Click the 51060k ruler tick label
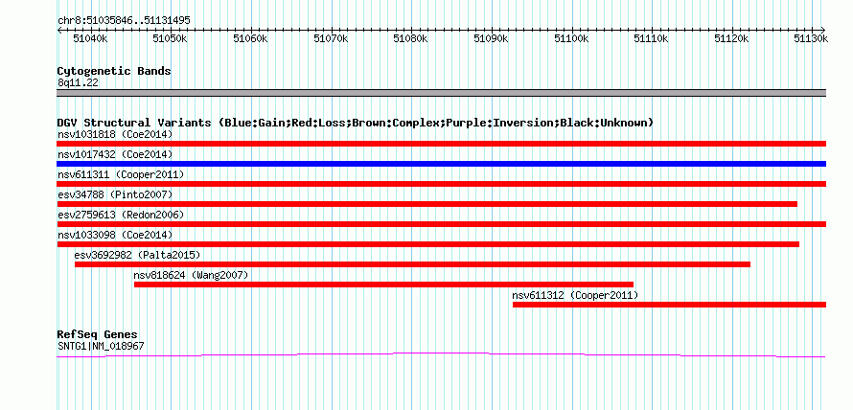This screenshot has height=410, width=853. [250, 38]
